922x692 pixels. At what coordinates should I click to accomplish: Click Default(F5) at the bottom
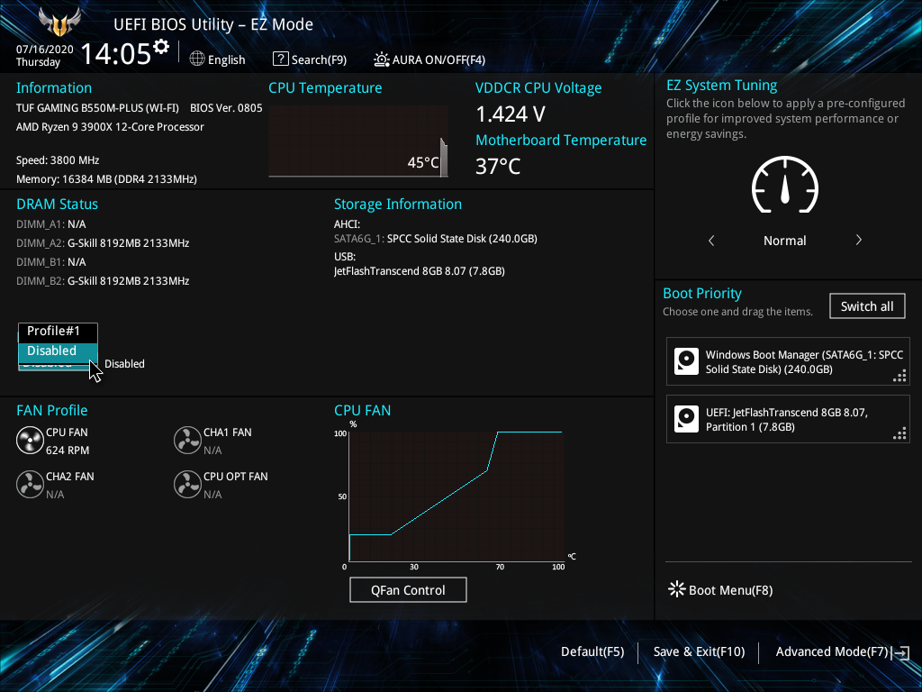click(592, 651)
